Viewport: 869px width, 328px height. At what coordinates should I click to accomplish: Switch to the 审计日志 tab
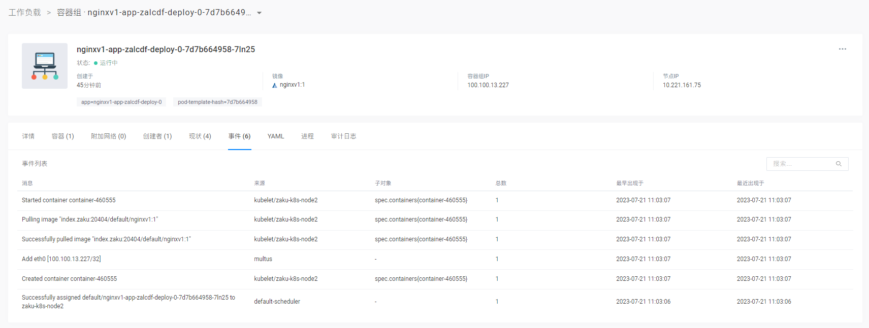tap(343, 136)
